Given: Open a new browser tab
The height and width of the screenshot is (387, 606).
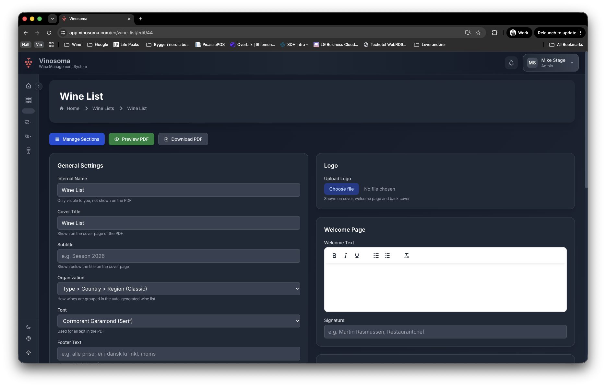Looking at the screenshot, I should pos(141,19).
